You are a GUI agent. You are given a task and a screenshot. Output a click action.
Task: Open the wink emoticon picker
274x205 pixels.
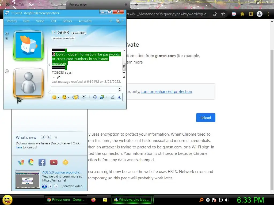[x=64, y=97]
